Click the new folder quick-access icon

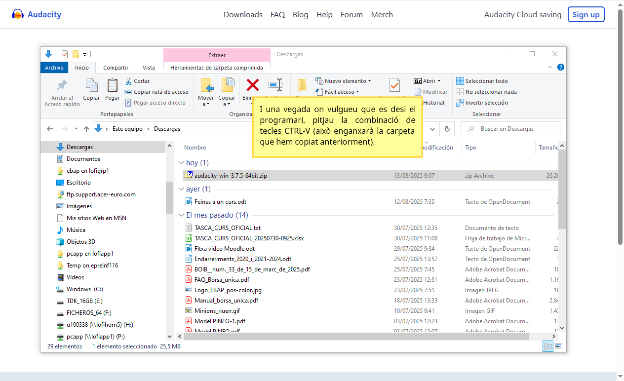click(x=76, y=54)
